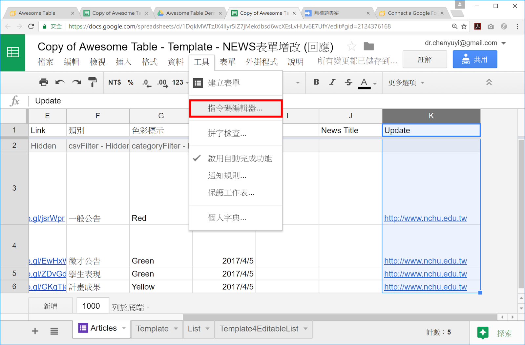Select column K header
Image resolution: width=525 pixels, height=345 pixels.
pyautogui.click(x=431, y=116)
